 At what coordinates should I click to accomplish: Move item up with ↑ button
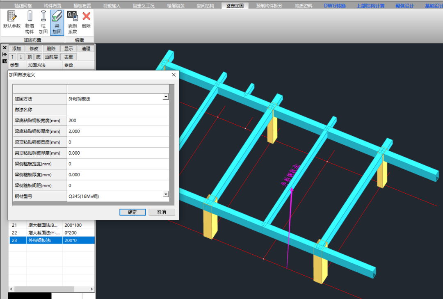tap(12, 57)
